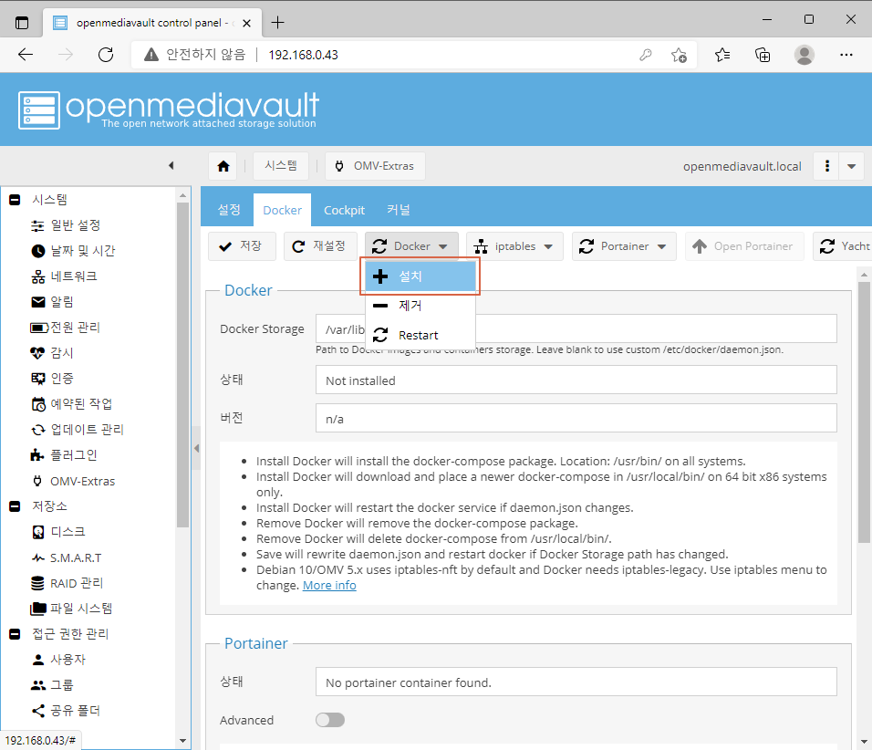Image resolution: width=872 pixels, height=750 pixels.
Task: Switch to the 커널 tab
Action: pyautogui.click(x=399, y=210)
